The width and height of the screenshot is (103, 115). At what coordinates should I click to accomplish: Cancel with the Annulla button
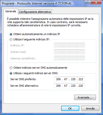coord(90,108)
